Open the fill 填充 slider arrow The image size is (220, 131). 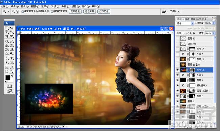(214, 33)
